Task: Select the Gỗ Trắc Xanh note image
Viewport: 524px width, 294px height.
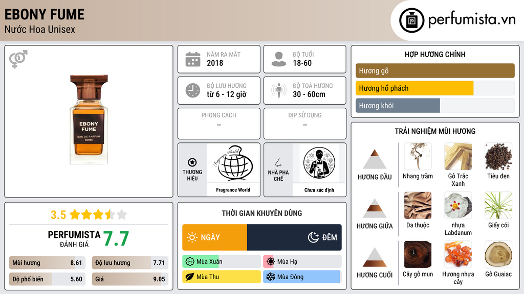Action: (x=458, y=157)
